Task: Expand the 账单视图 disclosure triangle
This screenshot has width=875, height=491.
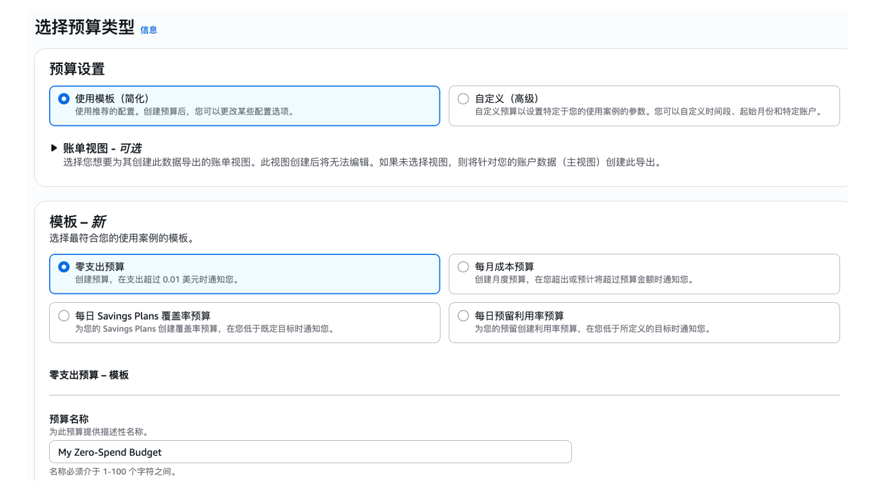Action: pyautogui.click(x=54, y=148)
